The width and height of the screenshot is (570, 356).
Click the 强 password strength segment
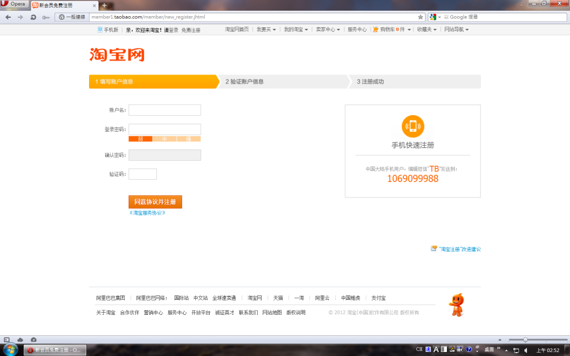click(x=189, y=139)
